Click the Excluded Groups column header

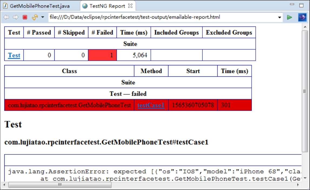[229, 32]
